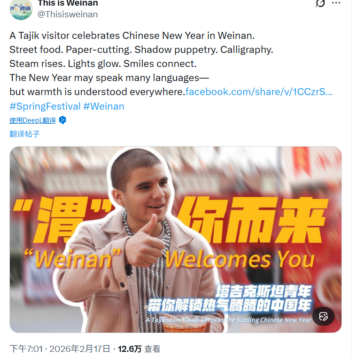This screenshot has height=357, width=364.
Task: Click the 12.6万 查看 view count
Action: tap(139, 349)
